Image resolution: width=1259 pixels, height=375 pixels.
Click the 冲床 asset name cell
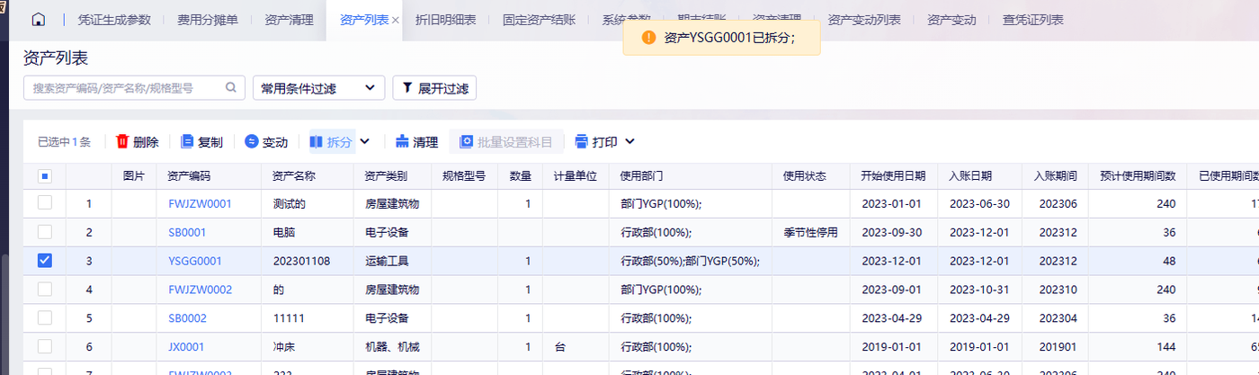pyautogui.click(x=307, y=346)
